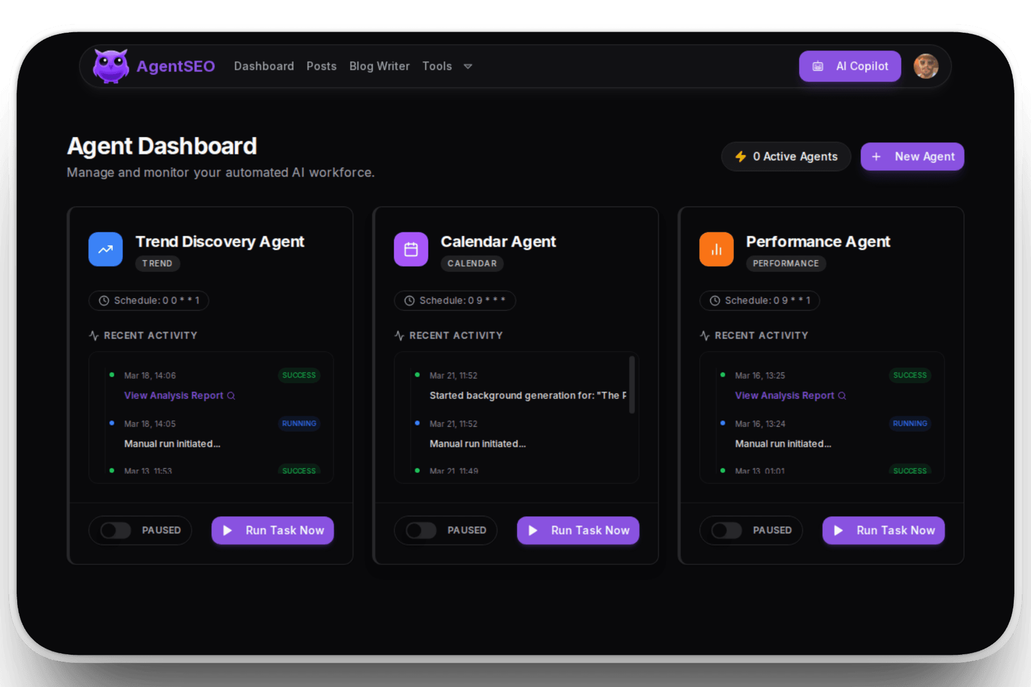
Task: Click the AgentSEO owl logo
Action: [x=111, y=65]
